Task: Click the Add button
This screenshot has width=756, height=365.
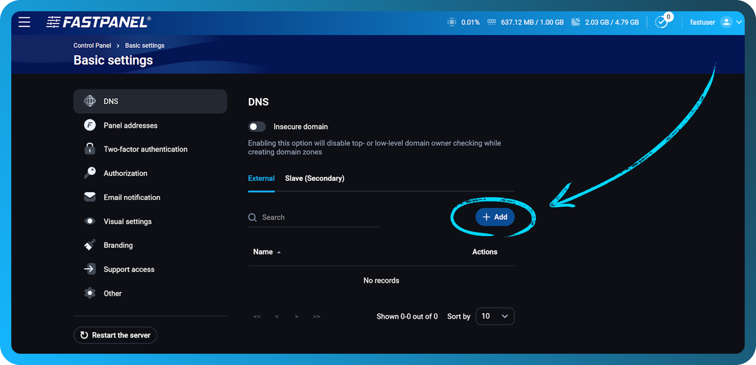Action: (495, 216)
